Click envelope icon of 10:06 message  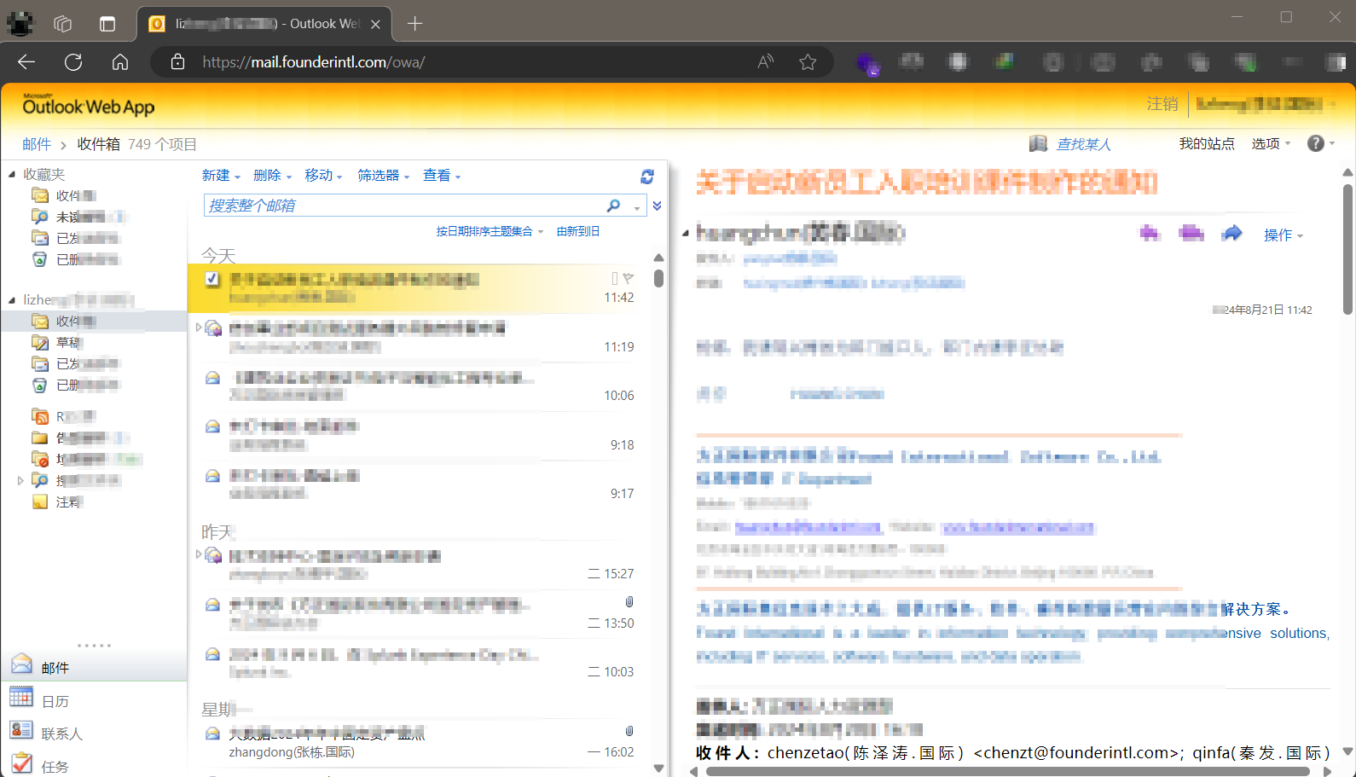pos(213,378)
